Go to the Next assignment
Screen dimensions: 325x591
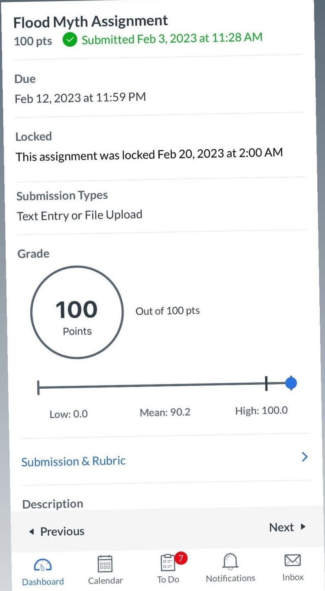pyautogui.click(x=281, y=527)
